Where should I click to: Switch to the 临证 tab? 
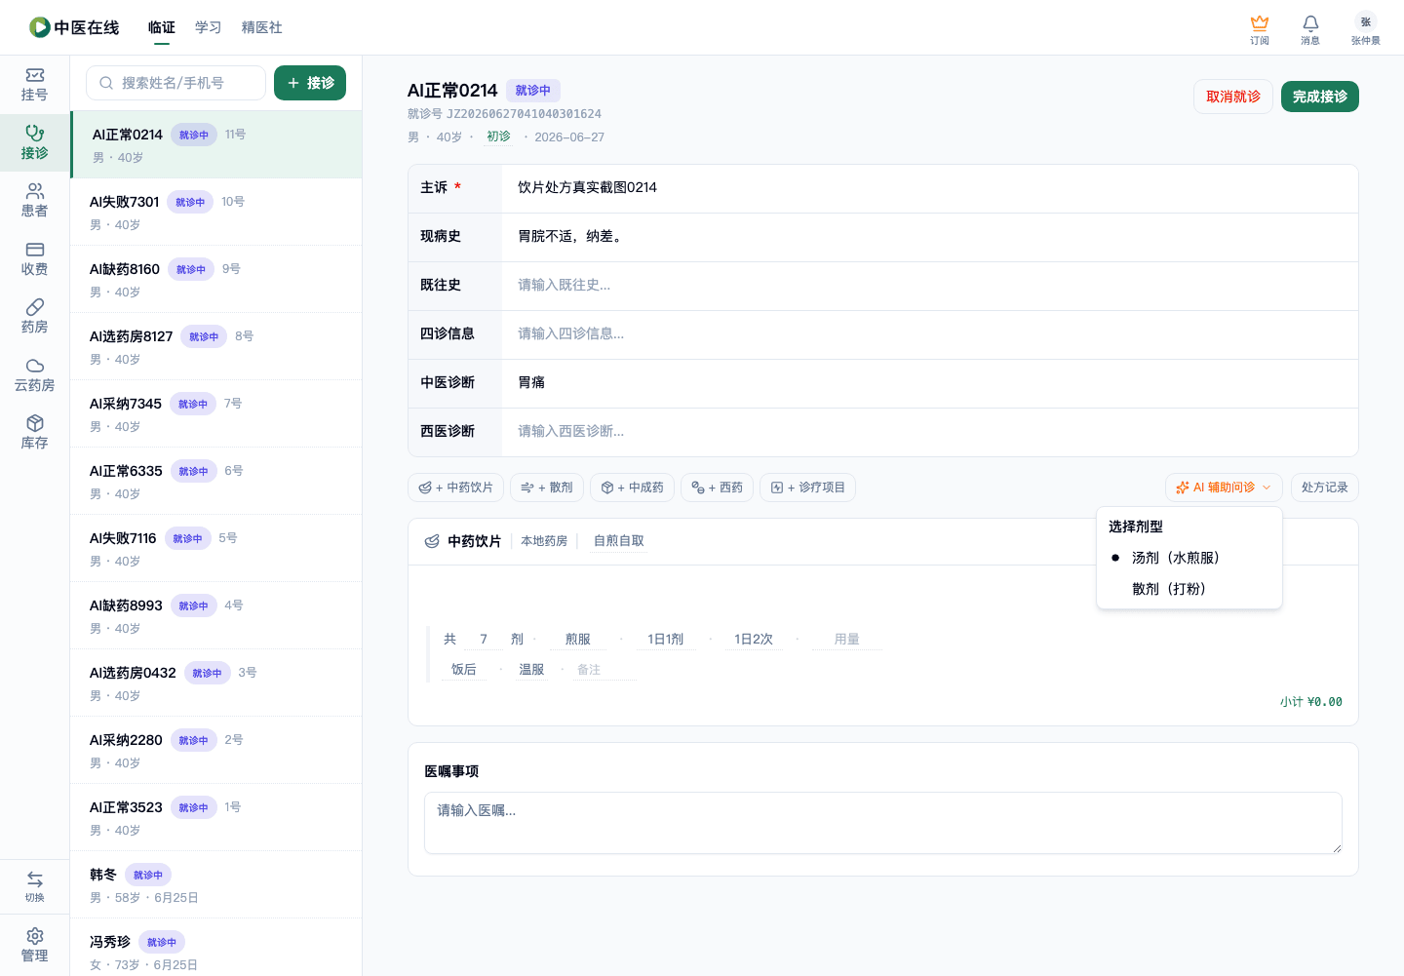(162, 27)
